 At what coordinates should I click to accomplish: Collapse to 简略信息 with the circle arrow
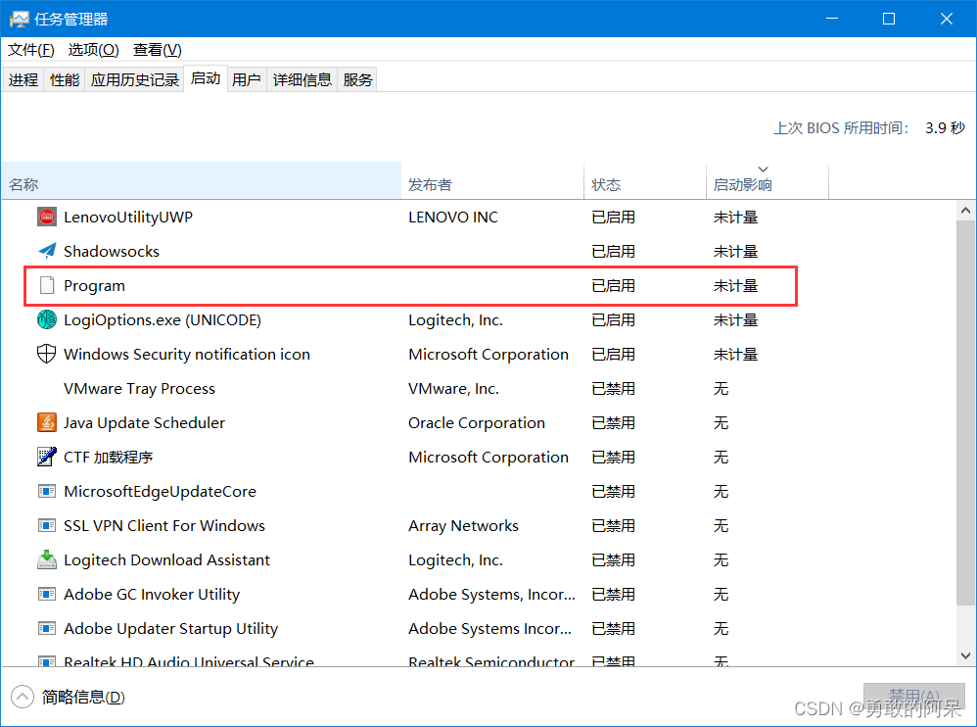23,697
